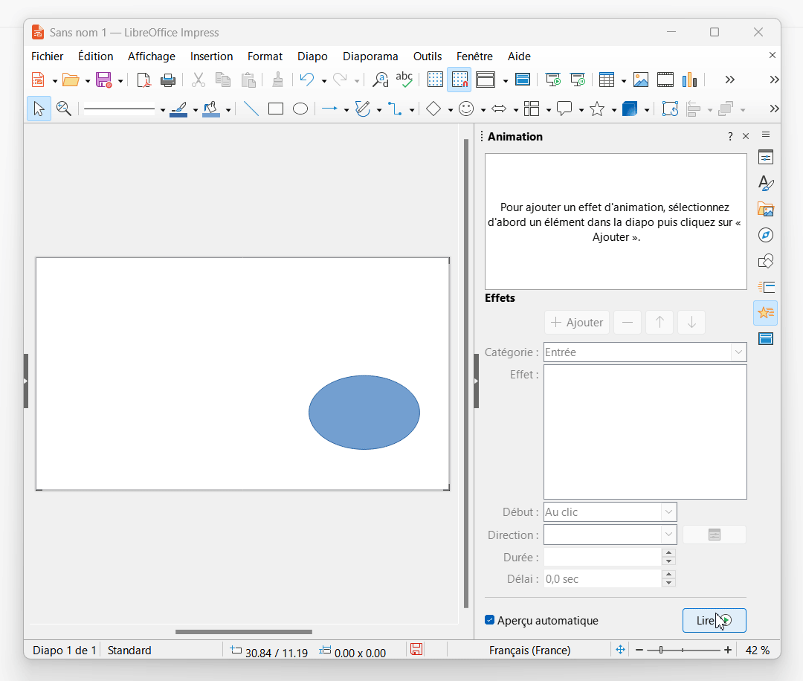This screenshot has height=681, width=803.
Task: Select the Stars and Banners tool
Action: tap(597, 109)
